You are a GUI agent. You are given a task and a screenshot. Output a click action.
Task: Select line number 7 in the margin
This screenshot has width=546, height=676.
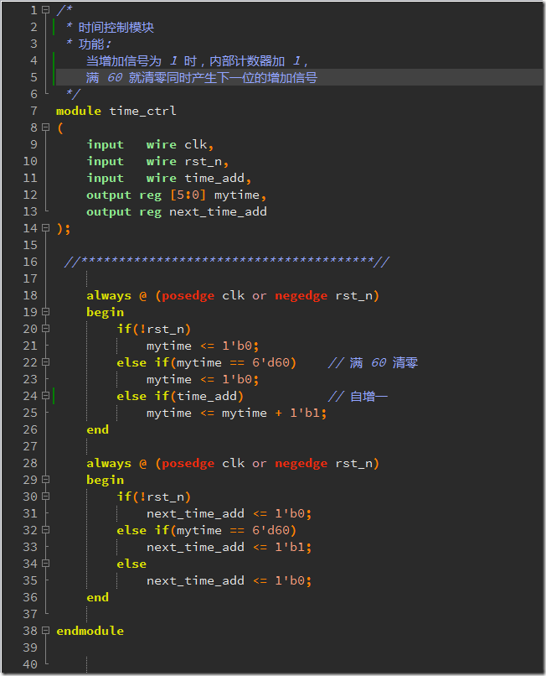[34, 111]
